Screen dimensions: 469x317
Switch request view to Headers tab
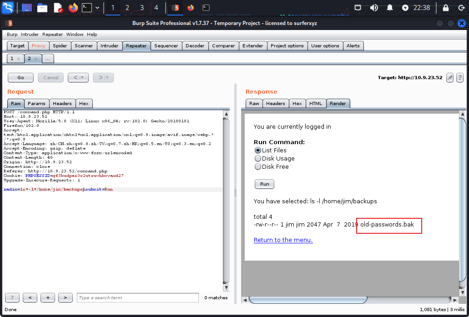pyautogui.click(x=62, y=104)
